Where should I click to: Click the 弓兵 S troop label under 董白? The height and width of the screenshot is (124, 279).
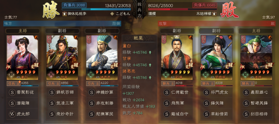pos(13,83)
